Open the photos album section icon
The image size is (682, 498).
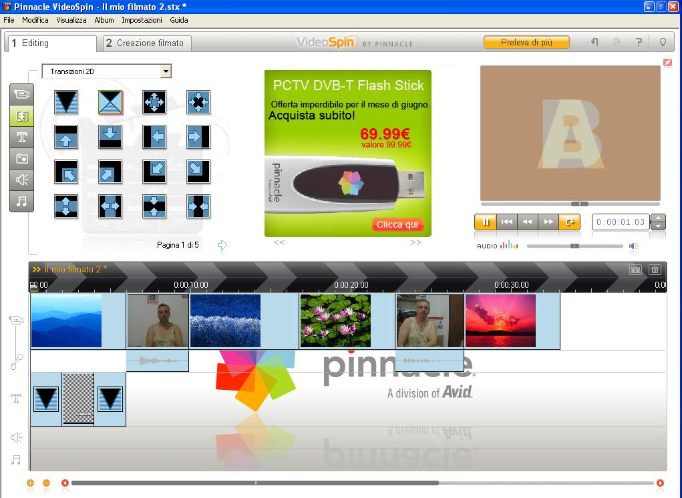click(22, 159)
